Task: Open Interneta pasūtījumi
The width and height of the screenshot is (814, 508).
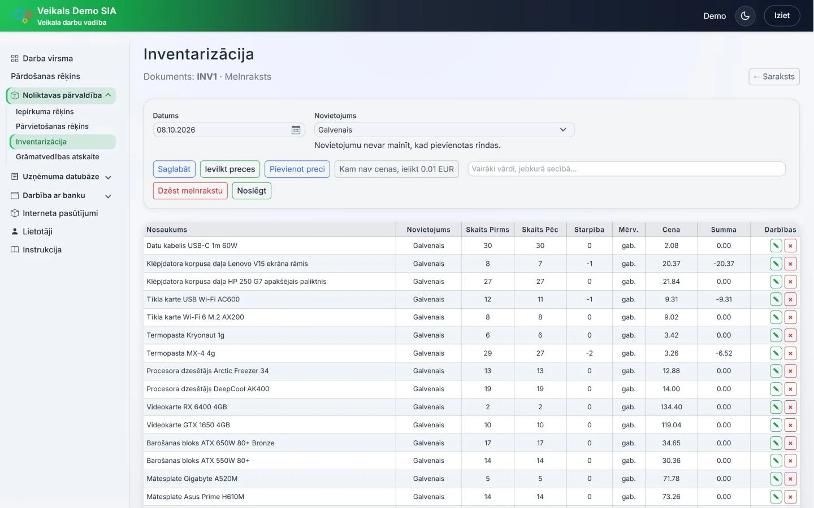Action: tap(54, 213)
